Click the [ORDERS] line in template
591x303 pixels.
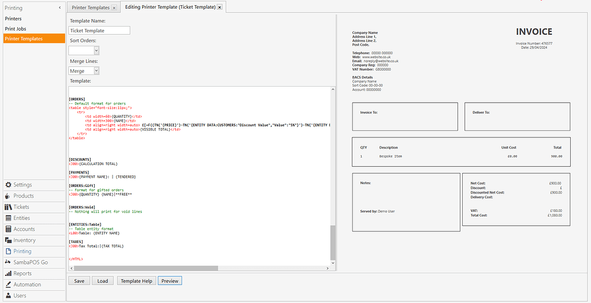click(x=77, y=99)
